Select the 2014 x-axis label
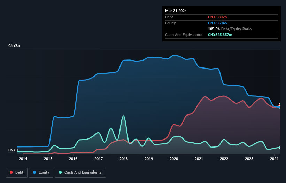The width and height of the screenshot is (286, 183). click(23, 159)
